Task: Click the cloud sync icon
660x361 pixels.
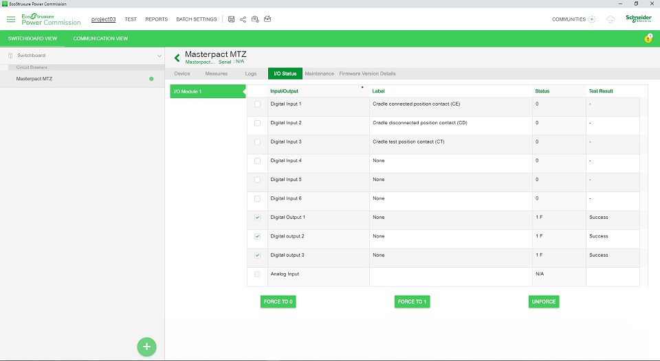Action: pyautogui.click(x=610, y=19)
